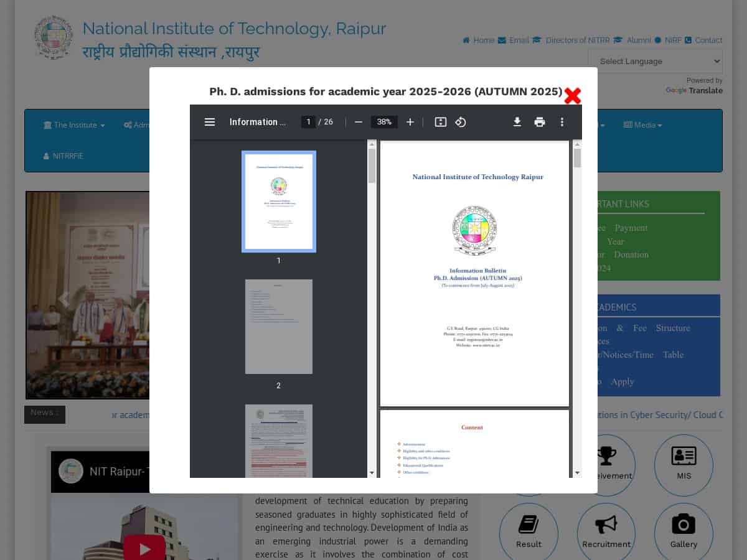This screenshot has height=560, width=747.
Task: Open the NITRRFIE menu item
Action: coord(63,156)
